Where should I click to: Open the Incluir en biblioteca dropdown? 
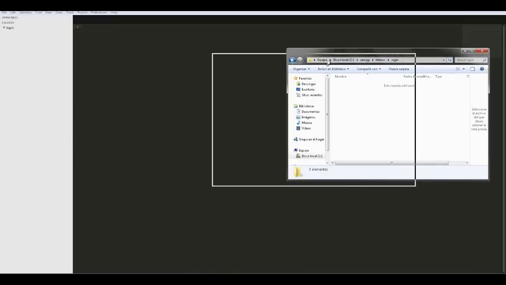tap(333, 69)
